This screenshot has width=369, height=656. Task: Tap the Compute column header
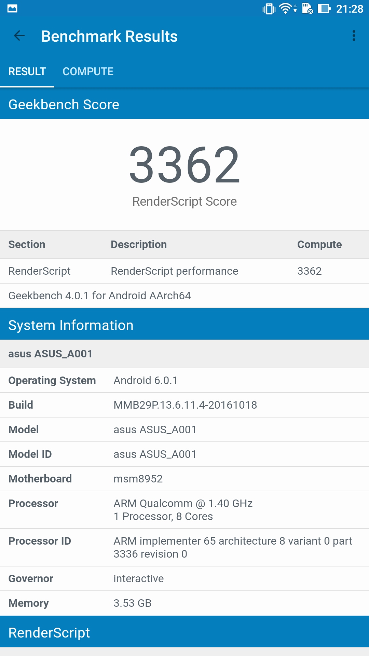click(x=319, y=244)
